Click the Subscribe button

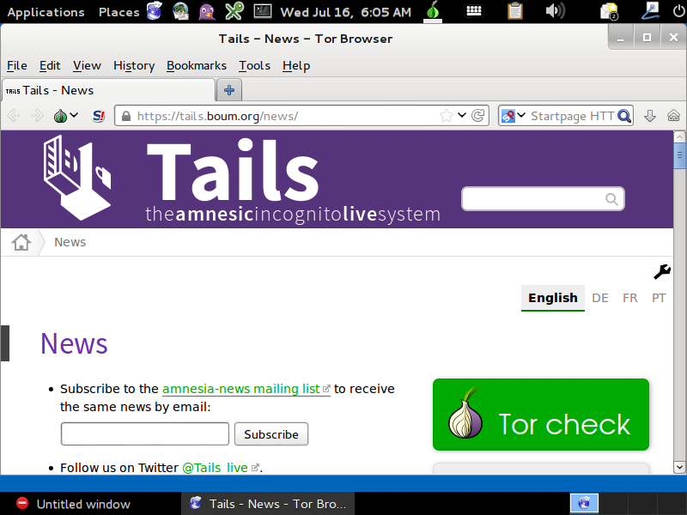coord(271,434)
